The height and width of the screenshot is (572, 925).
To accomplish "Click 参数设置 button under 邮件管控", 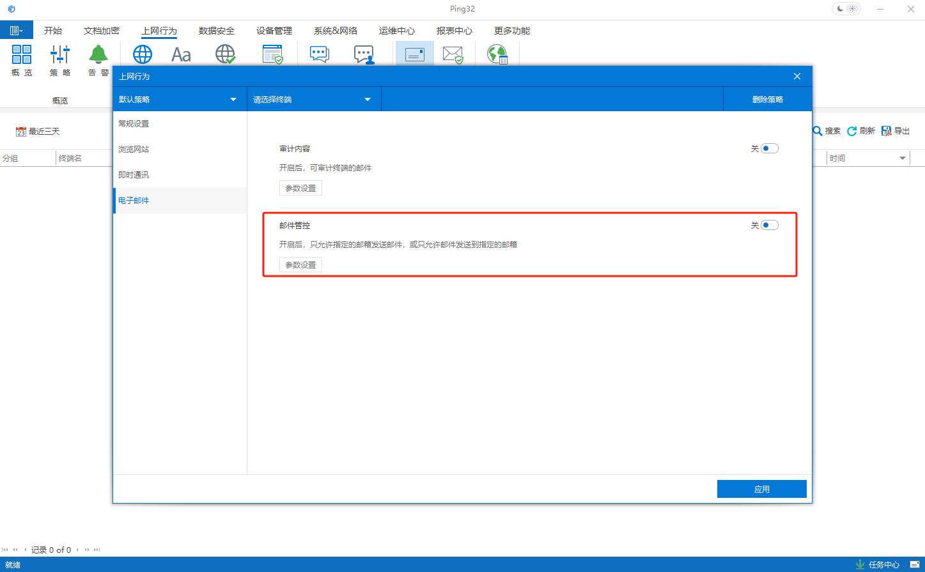I will tap(300, 265).
